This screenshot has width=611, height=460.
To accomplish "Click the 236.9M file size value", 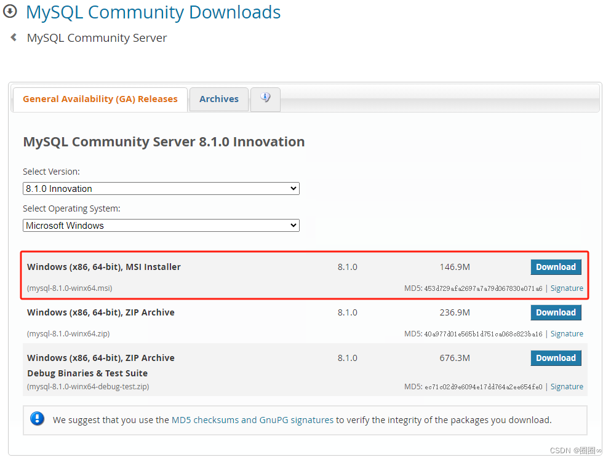I will point(455,312).
